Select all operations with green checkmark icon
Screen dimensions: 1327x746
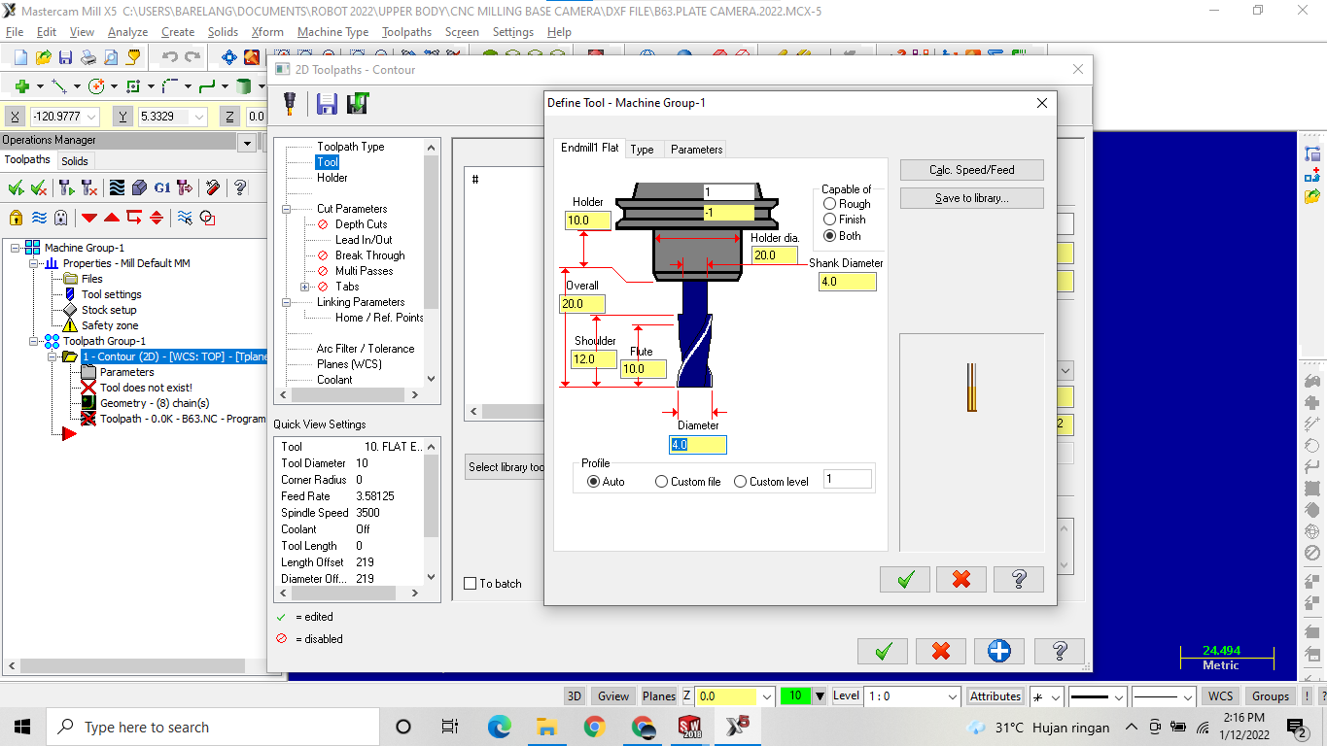[16, 188]
